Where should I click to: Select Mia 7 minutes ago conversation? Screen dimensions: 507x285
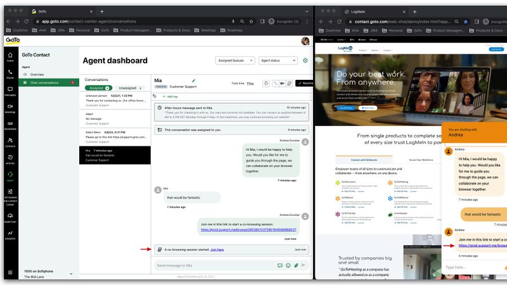pos(115,155)
